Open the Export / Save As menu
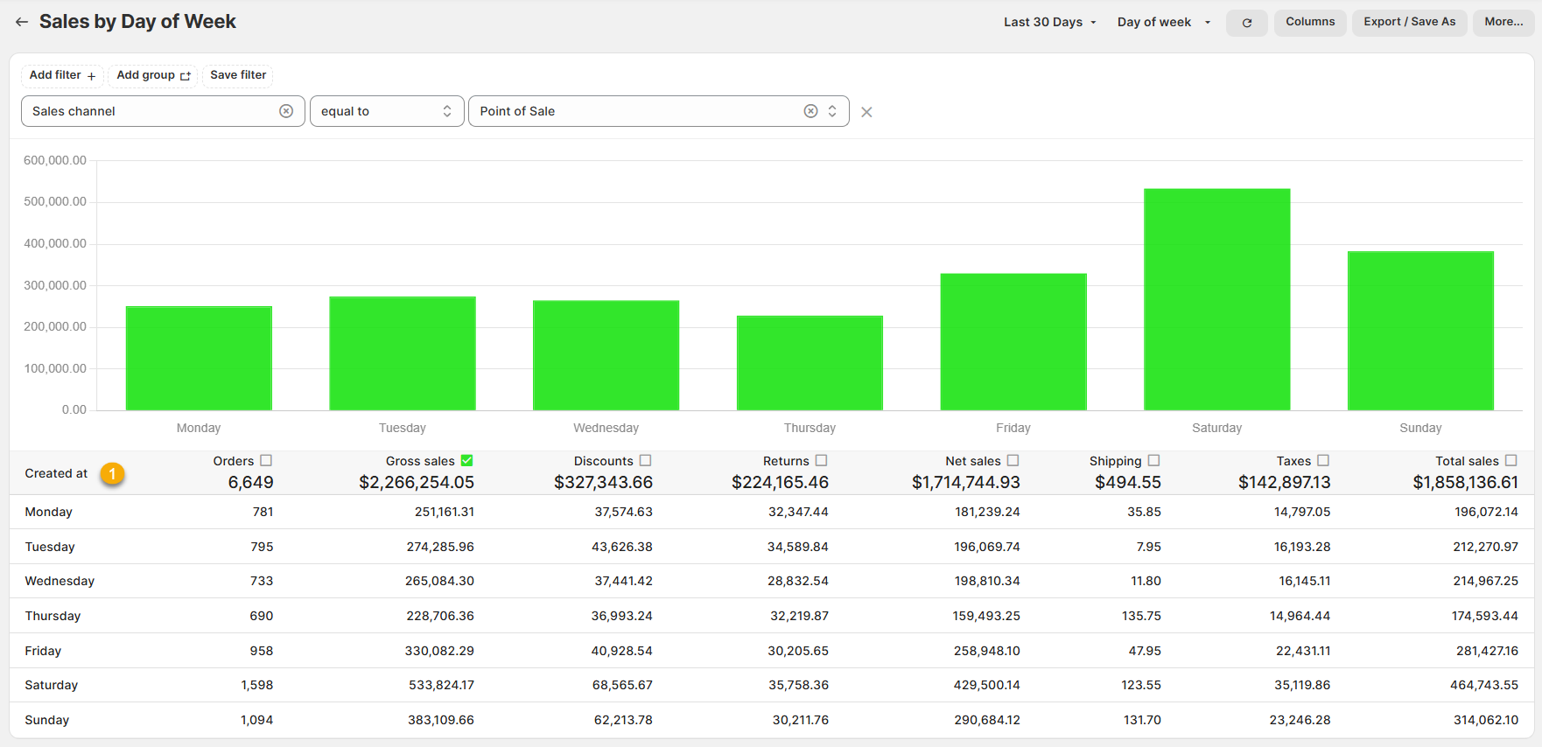This screenshot has height=747, width=1542. pos(1409,22)
